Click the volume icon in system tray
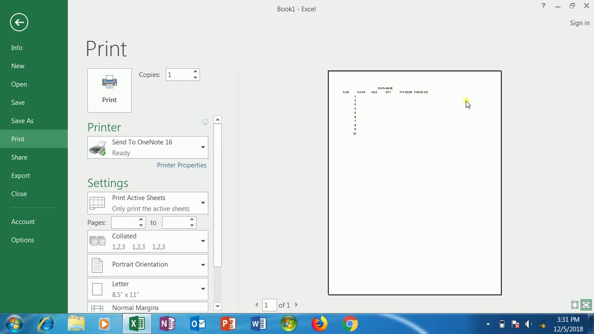The image size is (594, 334). coord(528,324)
